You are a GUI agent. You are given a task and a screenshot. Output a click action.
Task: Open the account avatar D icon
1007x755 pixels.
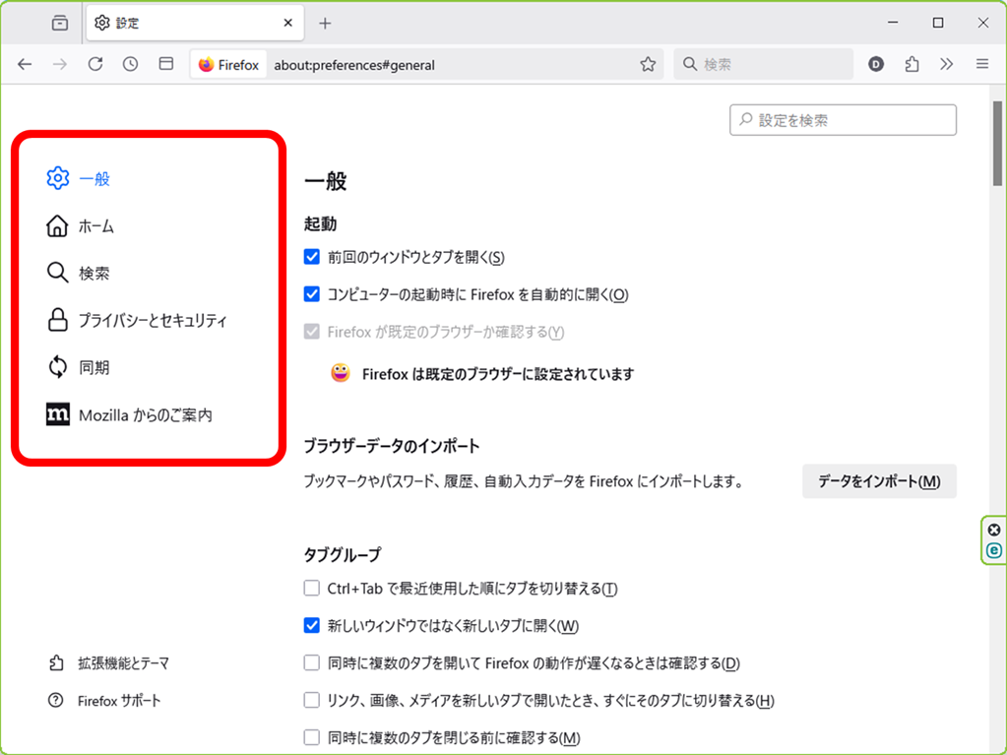(876, 64)
